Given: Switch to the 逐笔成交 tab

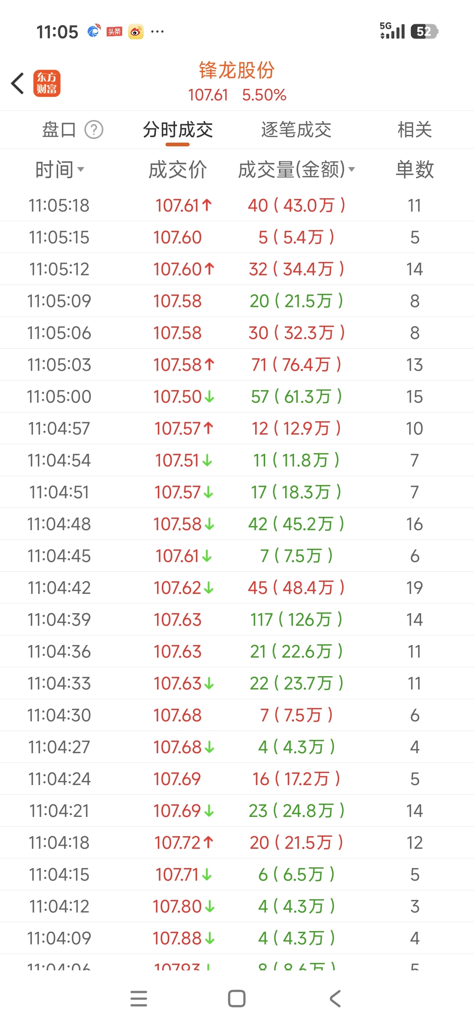Looking at the screenshot, I should coord(296,130).
